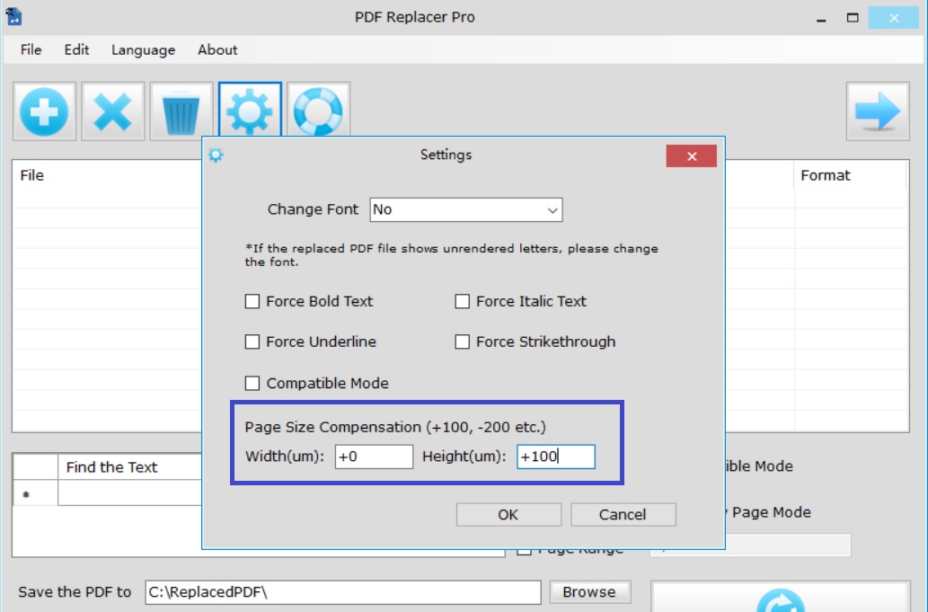Click the Find the Text column header
Image resolution: width=928 pixels, height=612 pixels.
[x=129, y=467]
